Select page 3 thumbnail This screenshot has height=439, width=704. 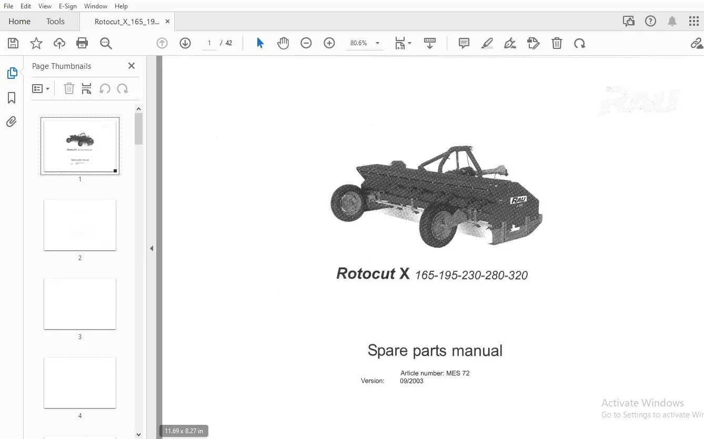point(80,304)
